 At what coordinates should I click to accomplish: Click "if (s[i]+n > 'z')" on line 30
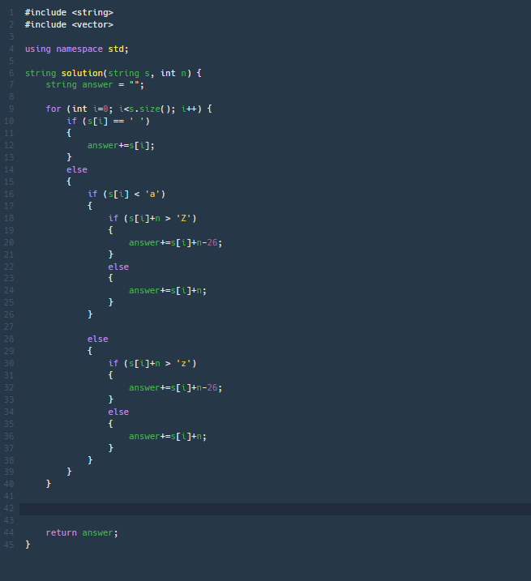(152, 364)
